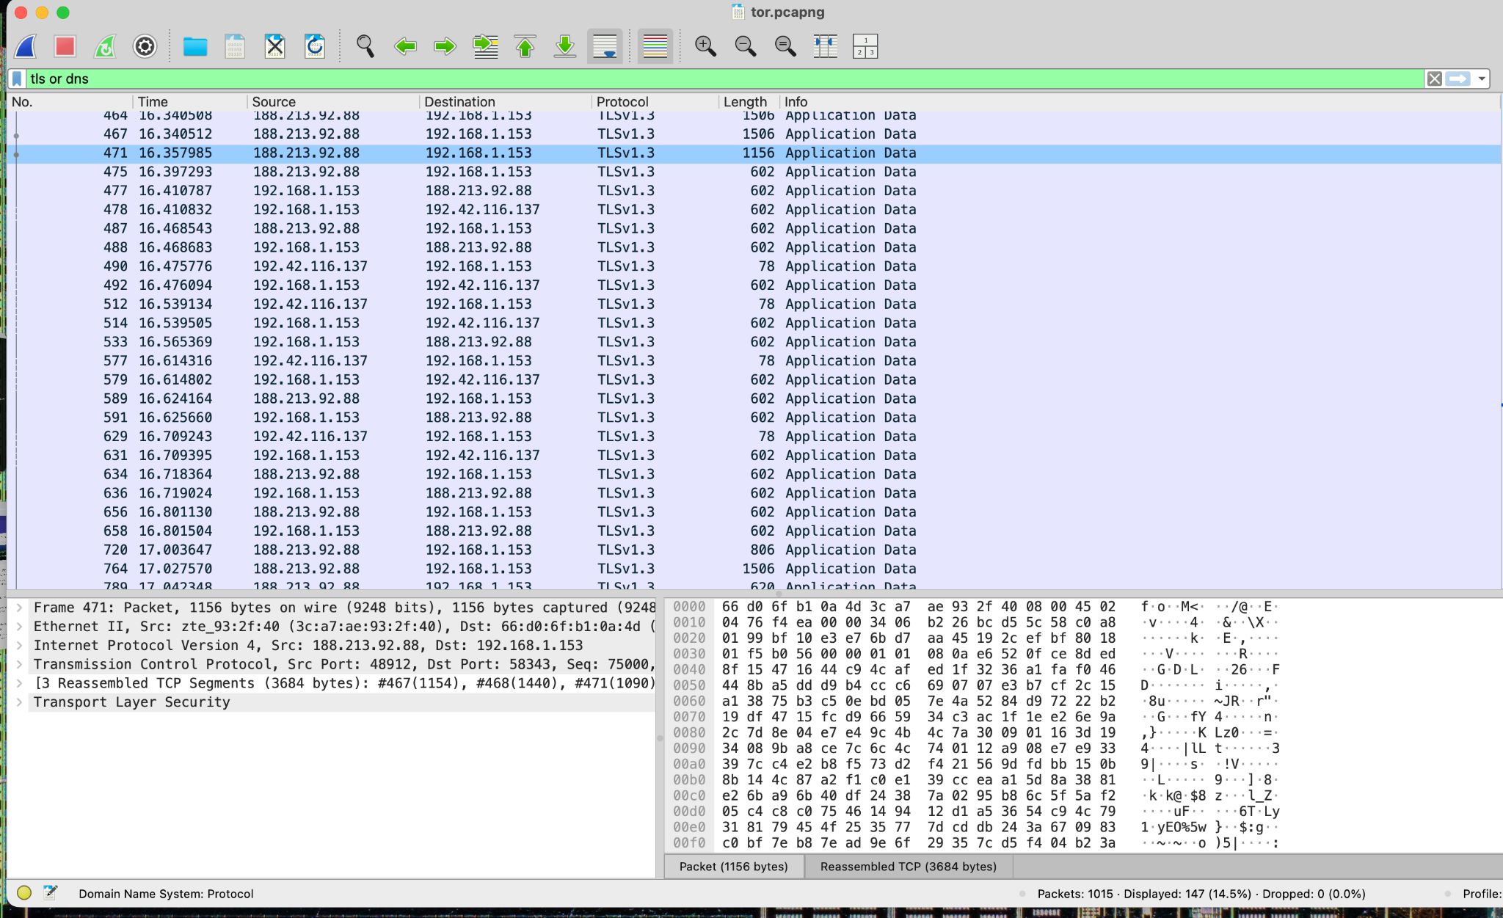Sort by the Protocol column header
The image size is (1503, 918).
[655, 102]
